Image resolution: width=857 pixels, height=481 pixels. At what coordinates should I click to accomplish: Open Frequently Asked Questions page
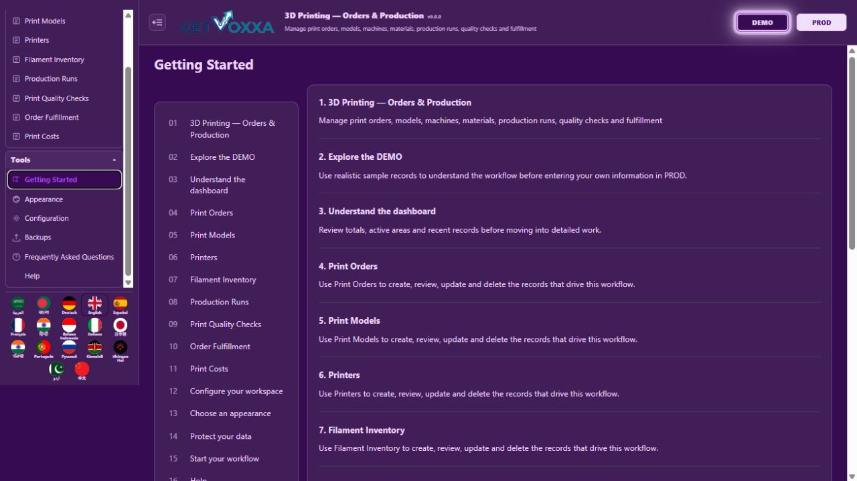[x=64, y=257]
